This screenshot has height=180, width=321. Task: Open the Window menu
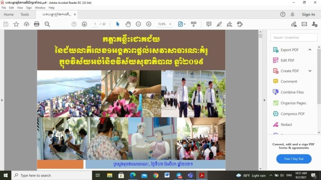[x=40, y=8]
